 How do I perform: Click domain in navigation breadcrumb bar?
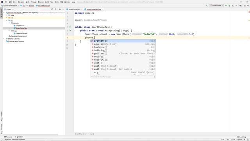pyautogui.click(x=30, y=5)
